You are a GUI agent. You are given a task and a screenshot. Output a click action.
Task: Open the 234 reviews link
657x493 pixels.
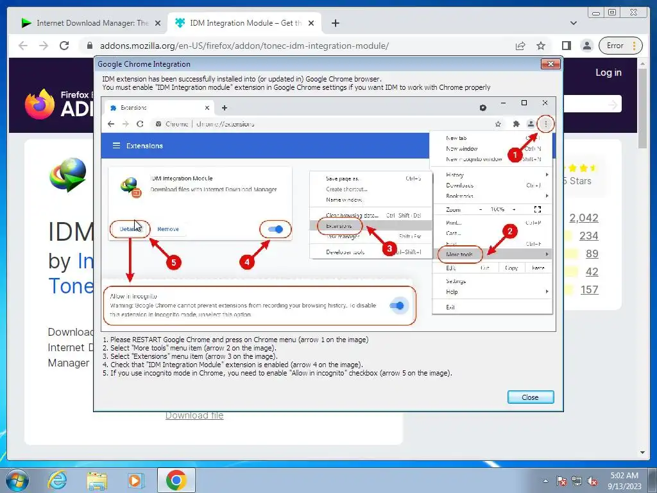589,236
